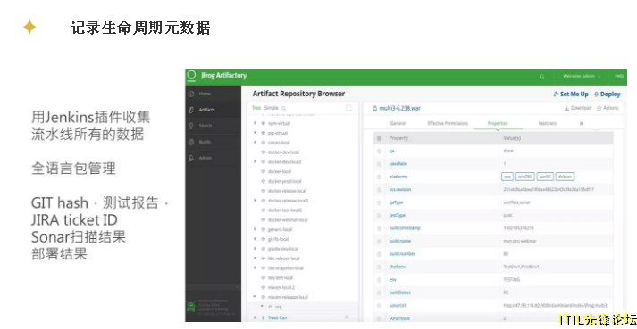
Task: Click the repository icon beside docker-prod-local
Action: point(263,181)
